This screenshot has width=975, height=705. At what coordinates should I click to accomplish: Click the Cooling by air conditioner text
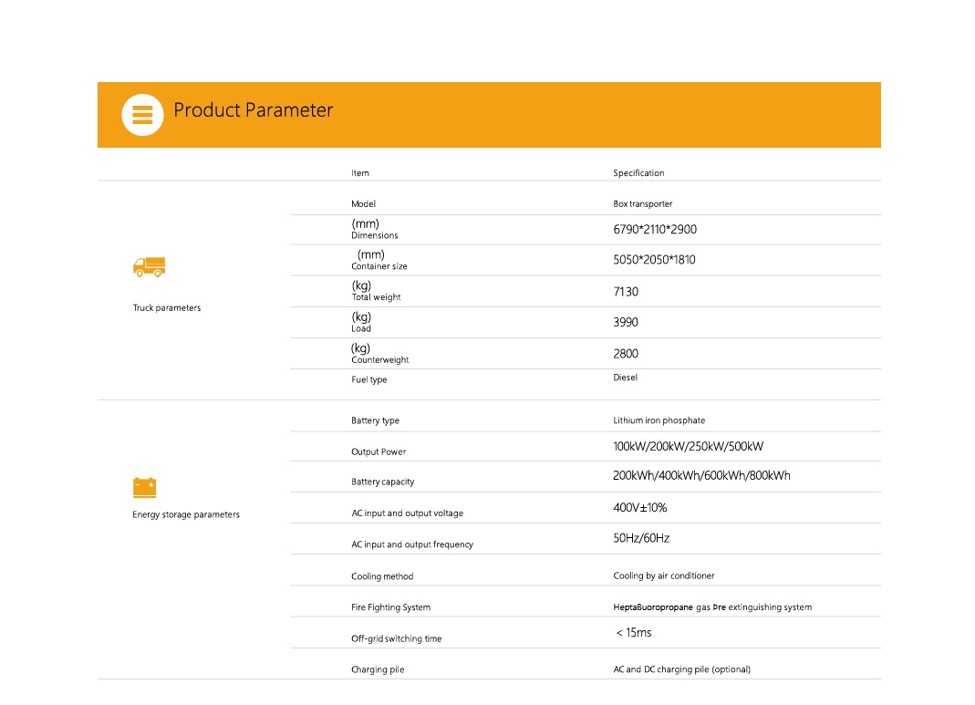(664, 576)
